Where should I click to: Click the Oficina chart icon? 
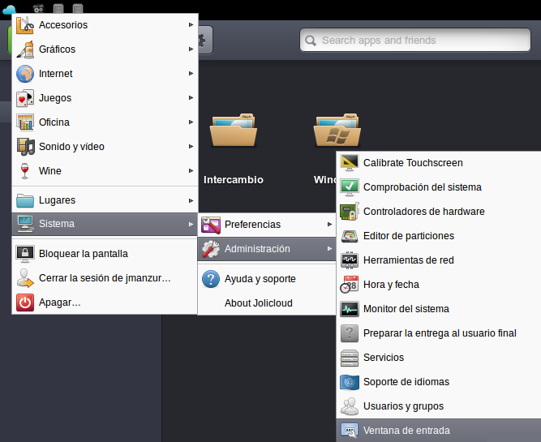pyautogui.click(x=25, y=122)
